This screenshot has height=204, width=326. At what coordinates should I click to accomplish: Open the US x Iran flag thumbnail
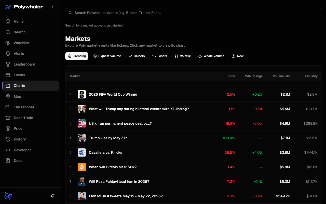pyautogui.click(x=82, y=123)
